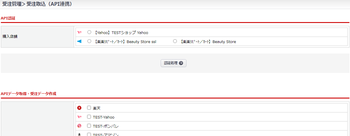The image size is (350, 136).
Task: Click the Amazon icon beside TEST-アマゾン
Action: [x=79, y=135]
